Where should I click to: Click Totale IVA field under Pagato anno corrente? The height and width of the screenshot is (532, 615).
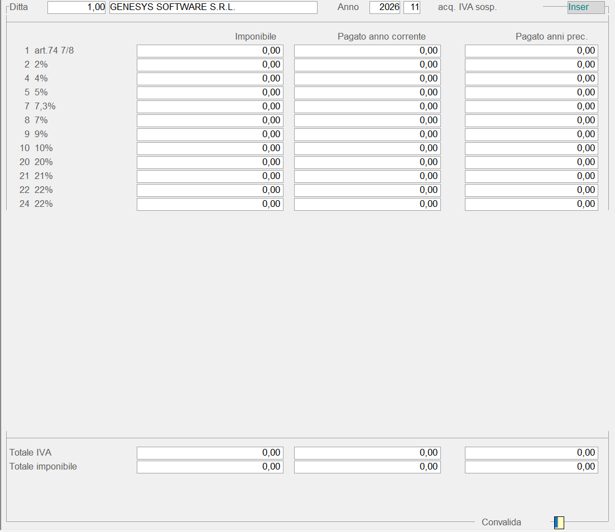coord(367,453)
